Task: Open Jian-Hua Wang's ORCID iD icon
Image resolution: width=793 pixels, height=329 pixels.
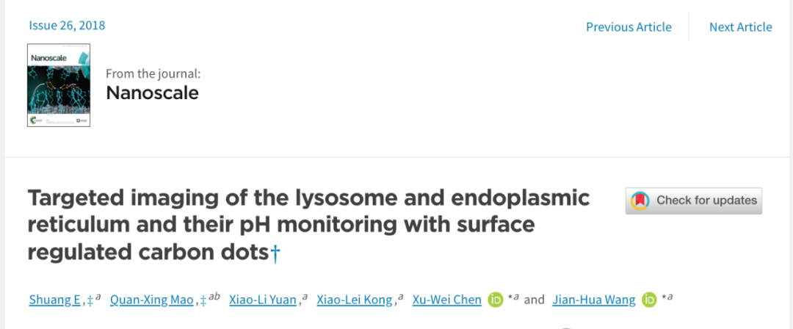Action: click(649, 300)
